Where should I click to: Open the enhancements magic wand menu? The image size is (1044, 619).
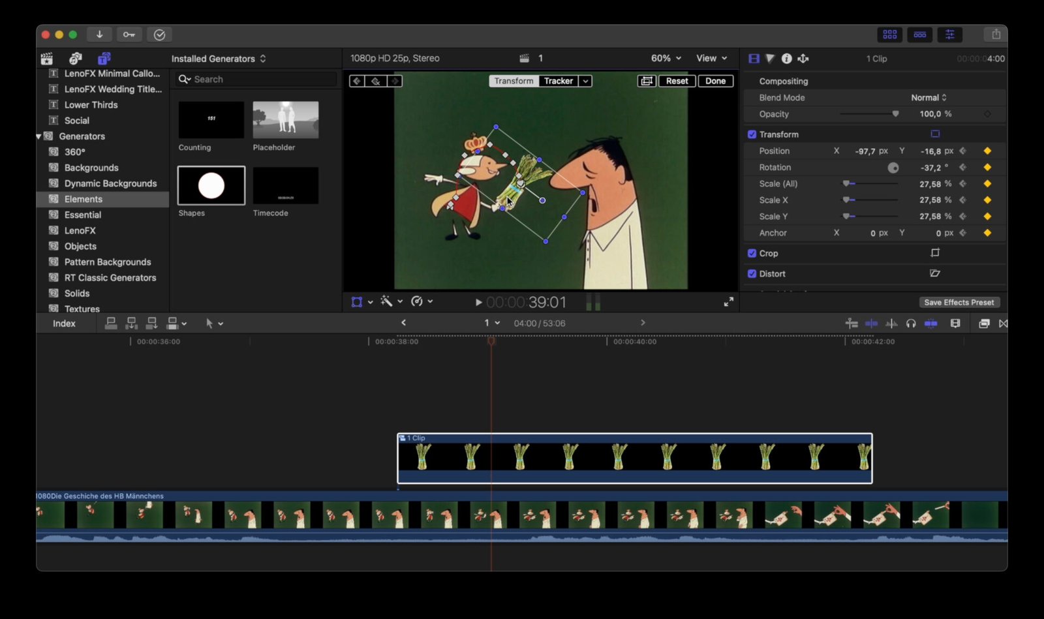pos(391,301)
